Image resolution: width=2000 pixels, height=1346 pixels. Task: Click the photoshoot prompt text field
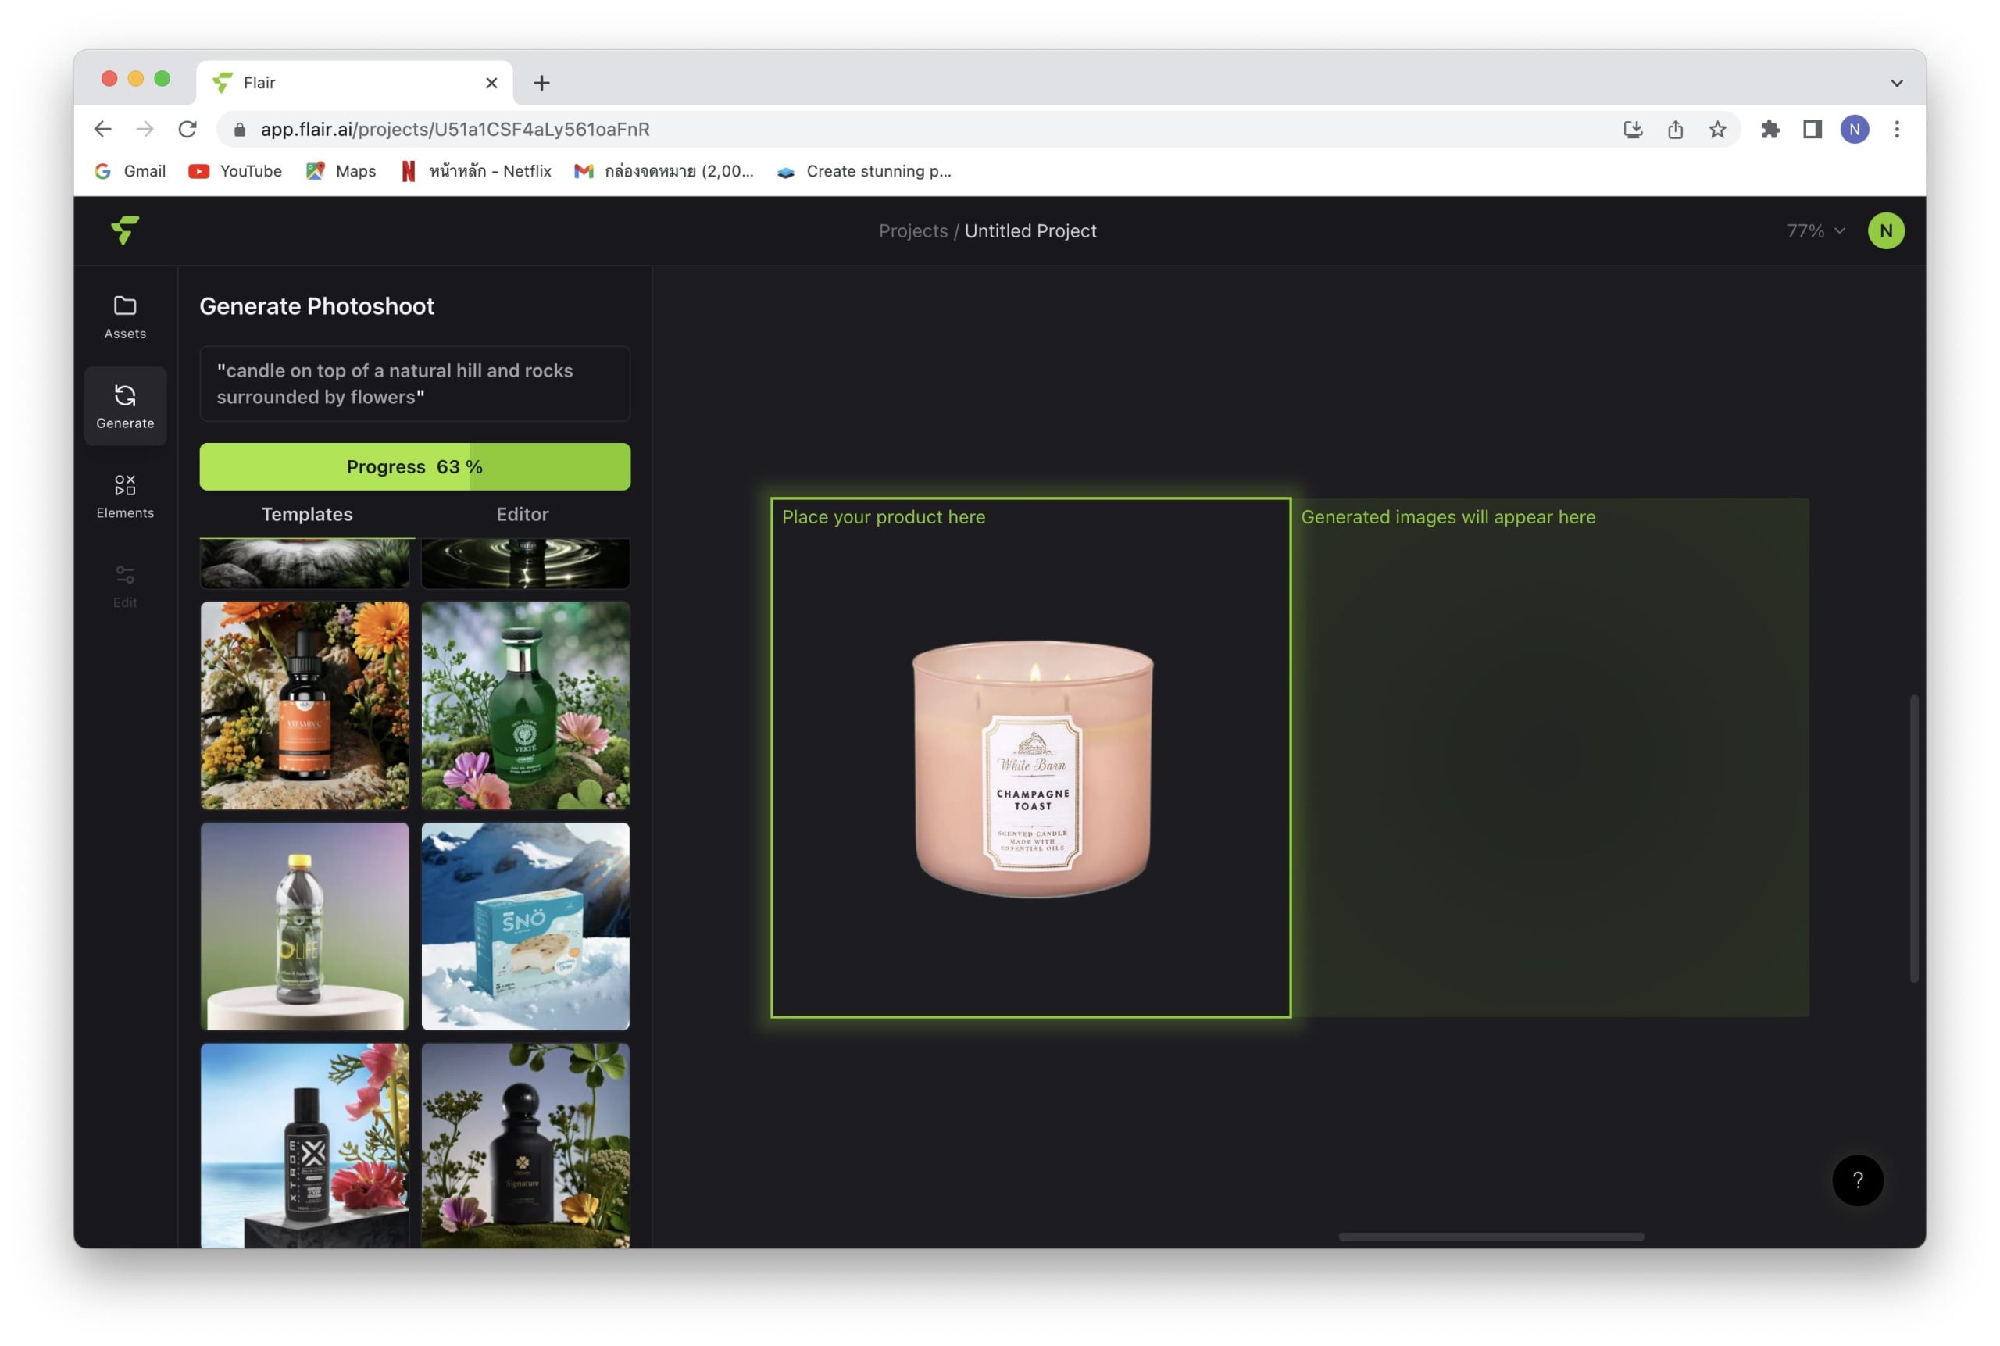(415, 384)
